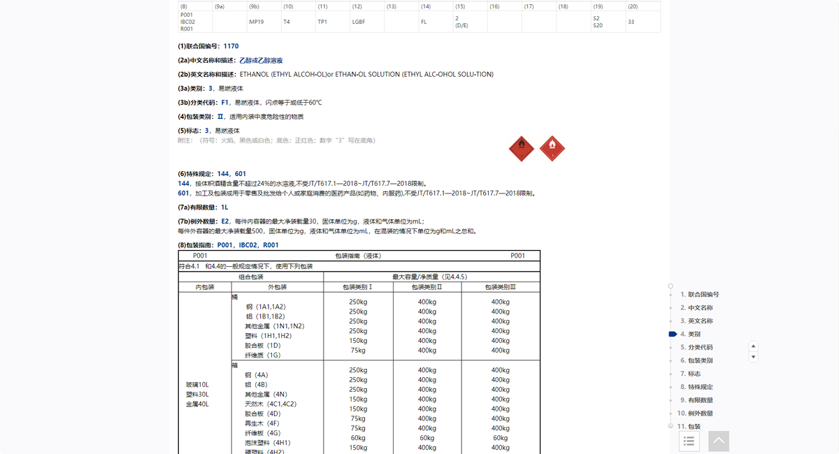Image resolution: width=839 pixels, height=454 pixels.
Task: Click the 铝 (1B1,1B2) drum row
Action: pyautogui.click(x=265, y=316)
